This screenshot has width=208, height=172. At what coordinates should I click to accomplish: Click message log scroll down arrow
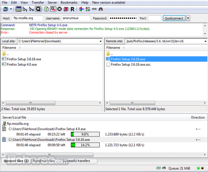[205, 34]
